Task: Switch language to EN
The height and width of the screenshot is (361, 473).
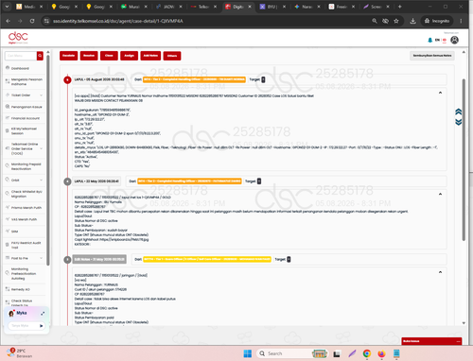Action: (437, 40)
